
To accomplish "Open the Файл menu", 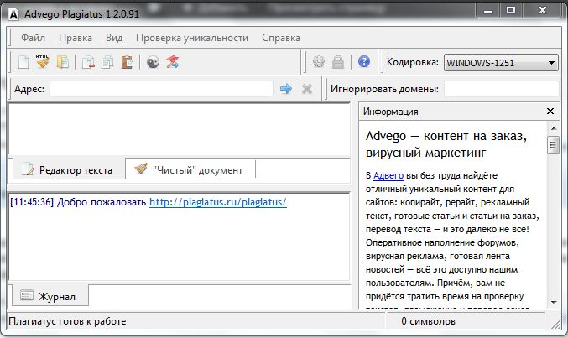I will tap(34, 38).
